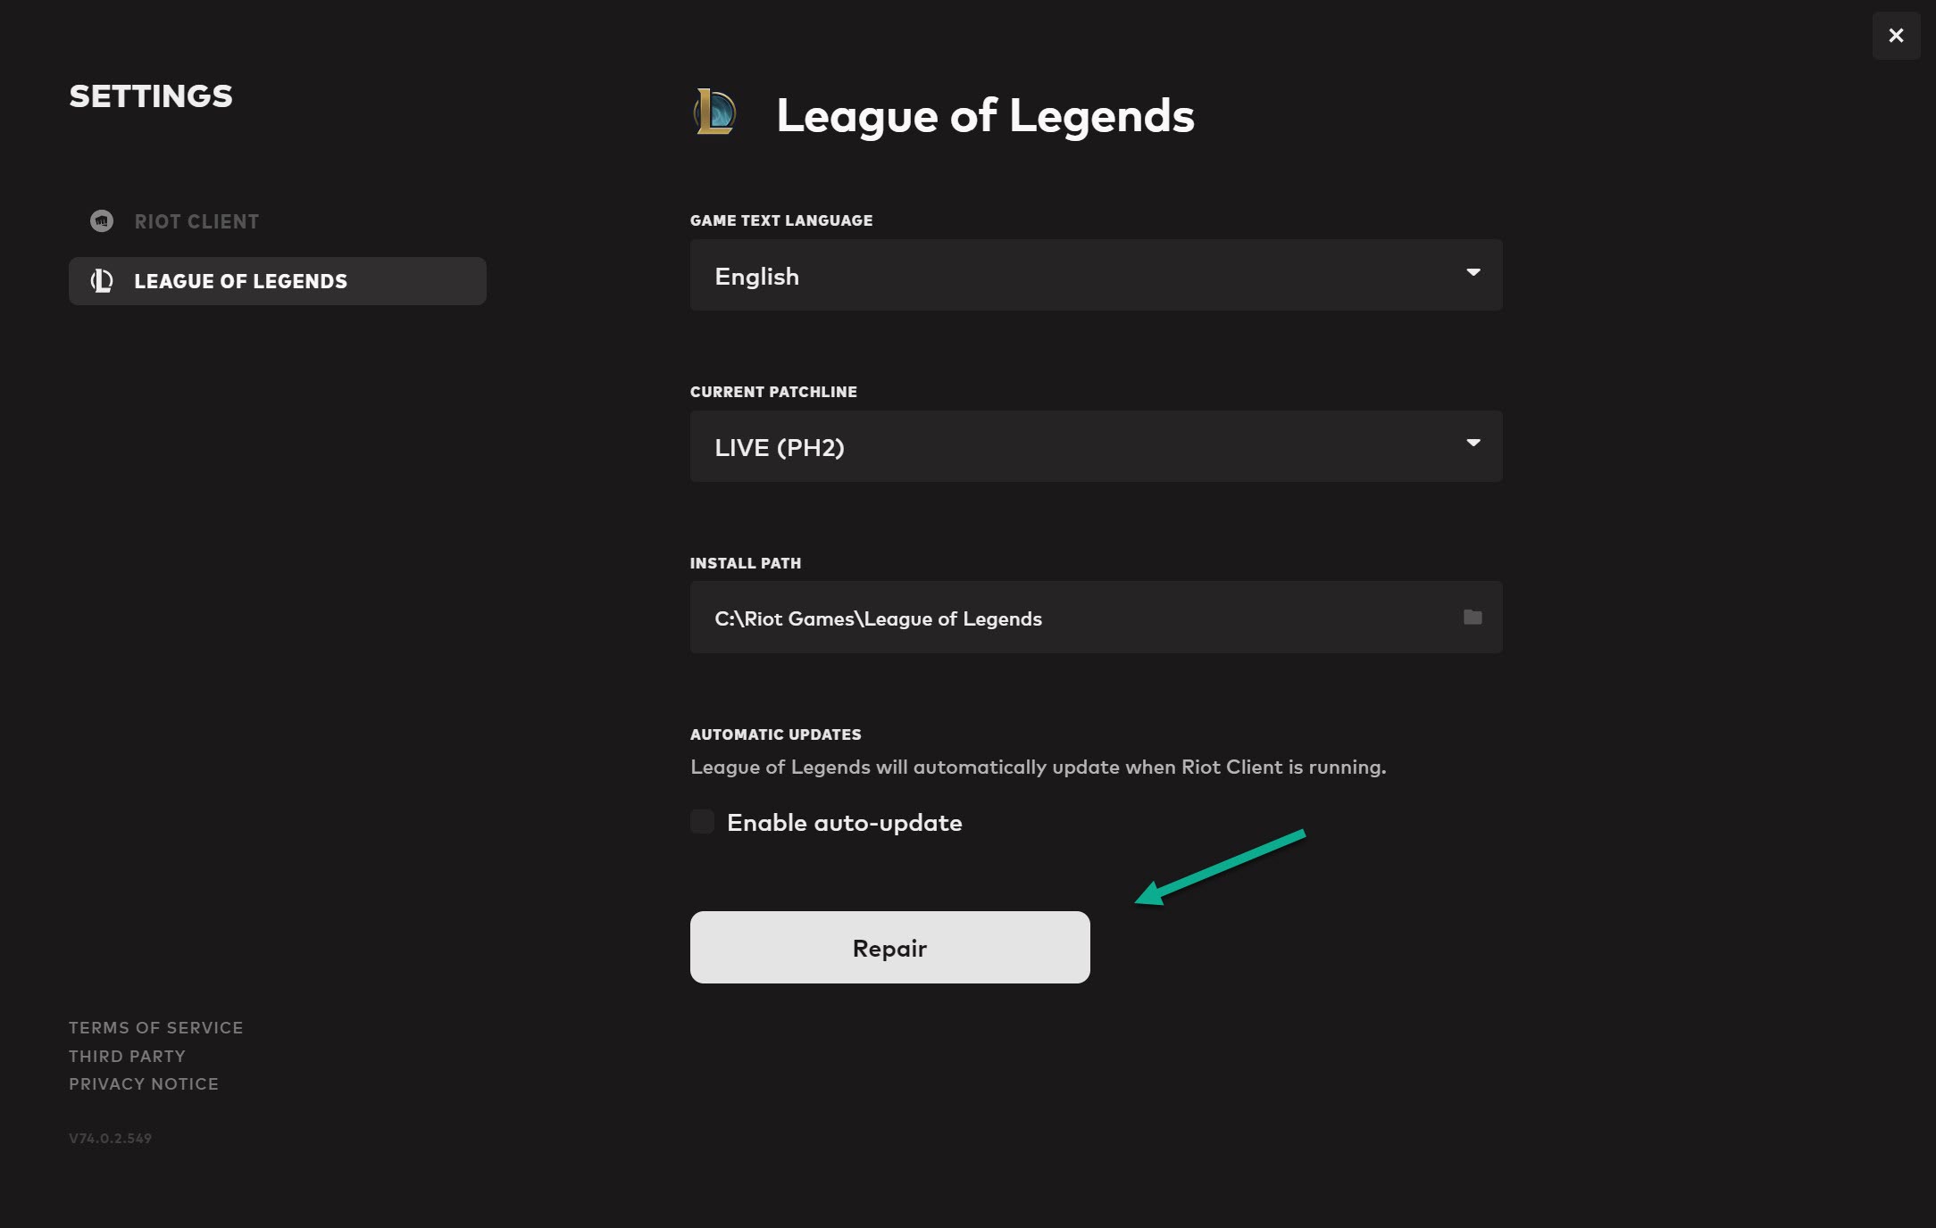This screenshot has width=1936, height=1228.
Task: Click the Riot Client icon in sidebar
Action: click(102, 220)
